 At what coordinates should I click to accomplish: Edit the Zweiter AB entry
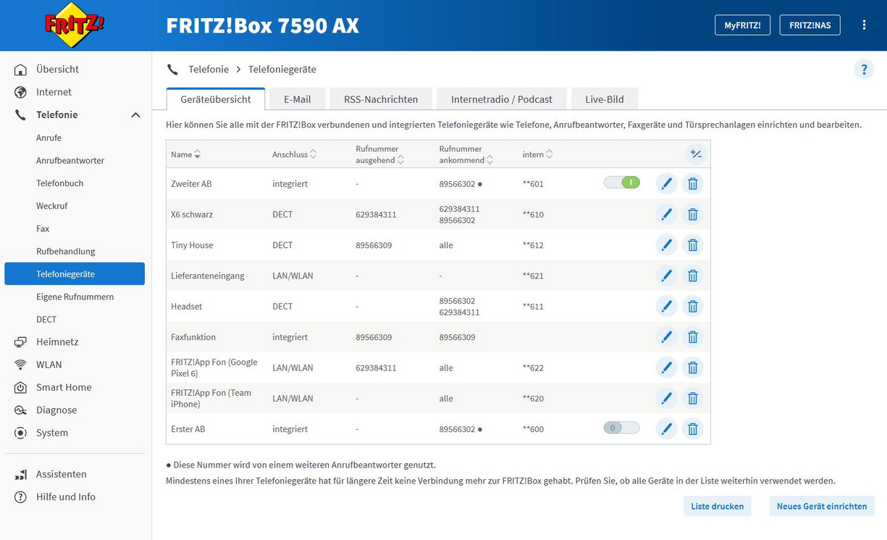point(666,184)
